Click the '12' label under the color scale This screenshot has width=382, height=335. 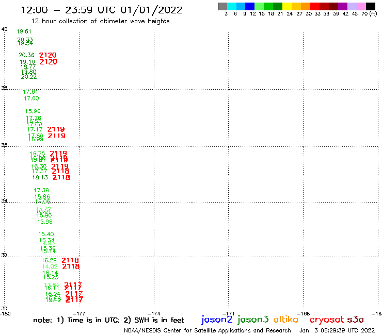tap(253, 14)
